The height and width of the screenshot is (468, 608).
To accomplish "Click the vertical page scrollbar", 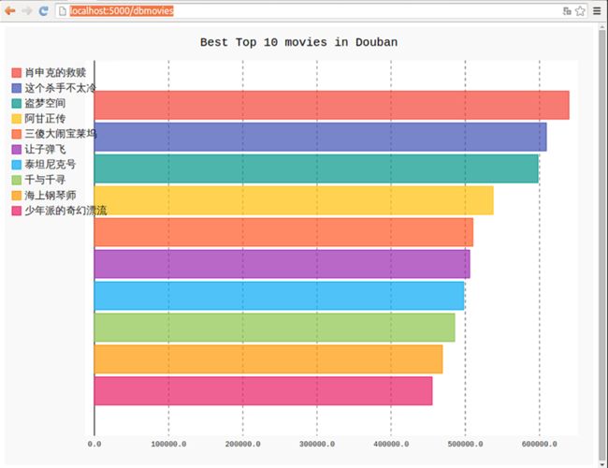I will click(x=602, y=244).
